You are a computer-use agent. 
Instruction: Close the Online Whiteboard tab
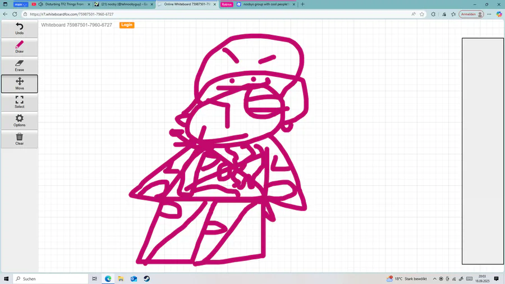point(214,4)
